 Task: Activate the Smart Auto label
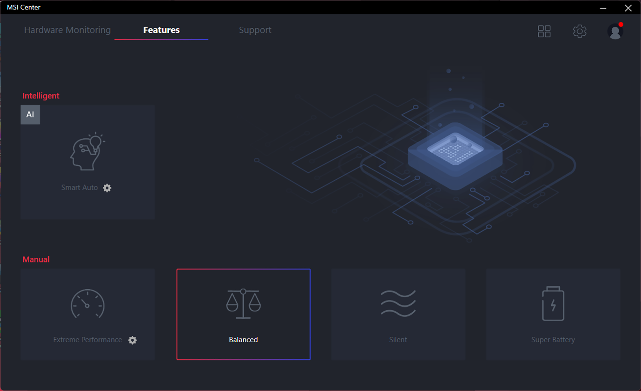point(79,187)
